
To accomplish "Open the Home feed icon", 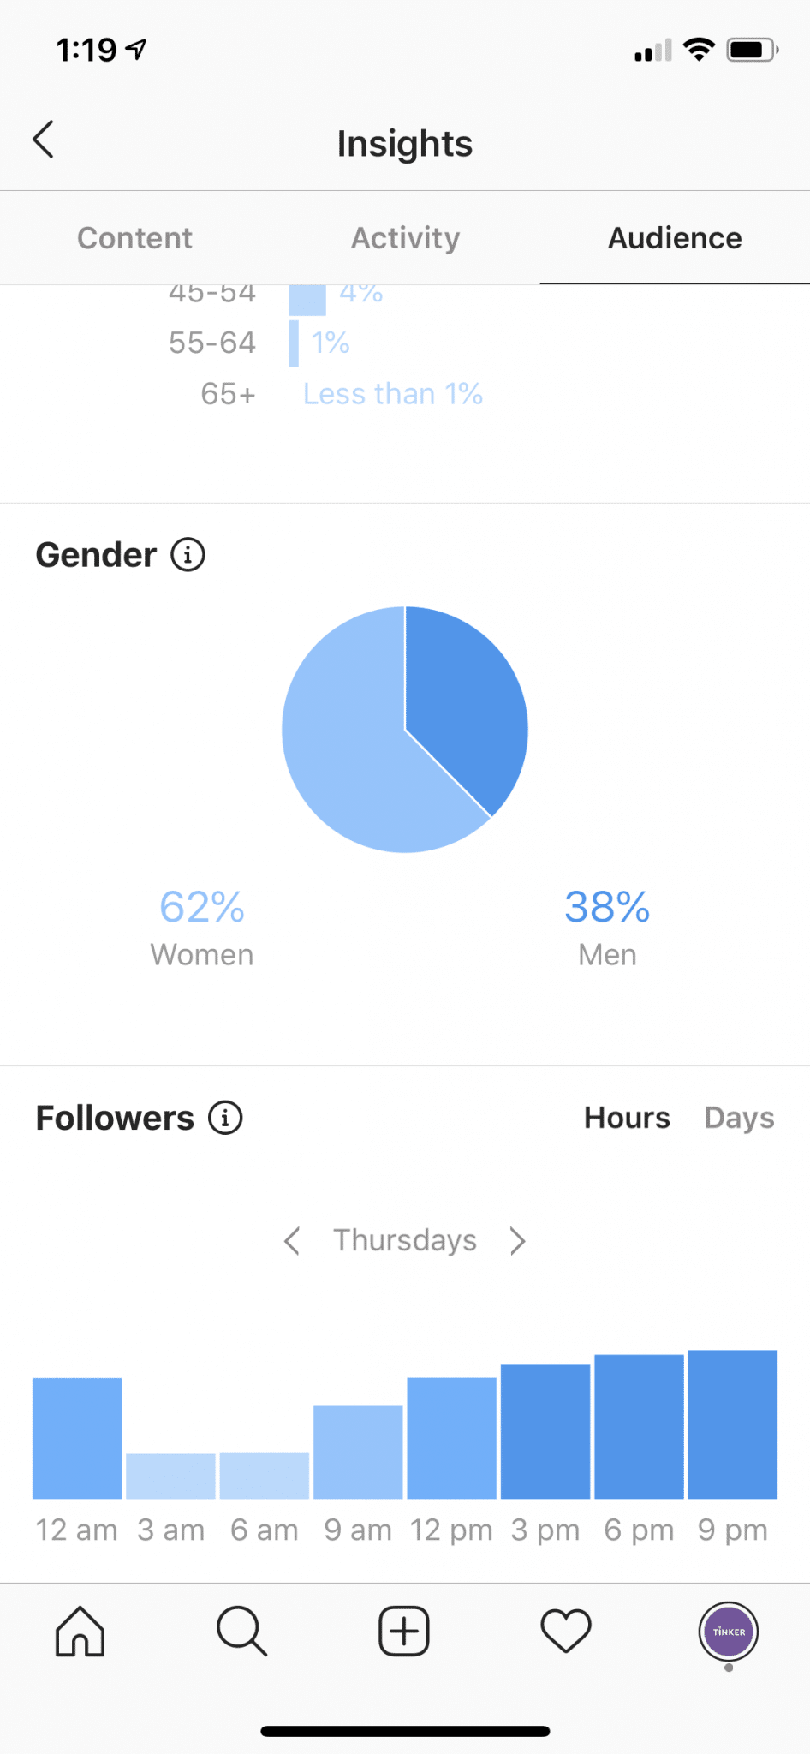I will [x=80, y=1632].
